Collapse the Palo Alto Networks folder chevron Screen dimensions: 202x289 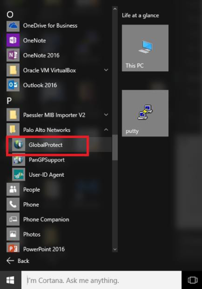pyautogui.click(x=106, y=130)
